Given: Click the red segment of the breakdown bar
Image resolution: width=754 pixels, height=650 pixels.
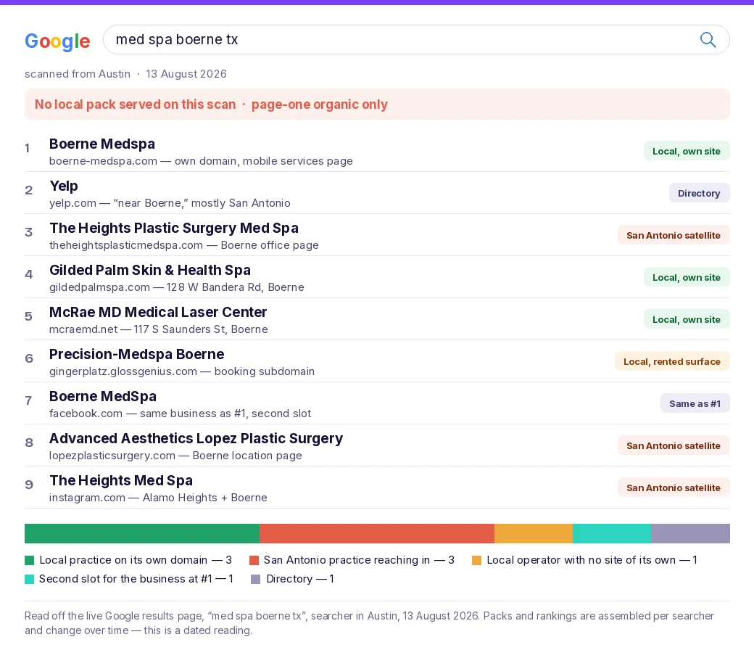Looking at the screenshot, I should pyautogui.click(x=377, y=534).
